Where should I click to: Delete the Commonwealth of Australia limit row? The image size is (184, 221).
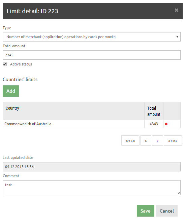[x=166, y=124]
